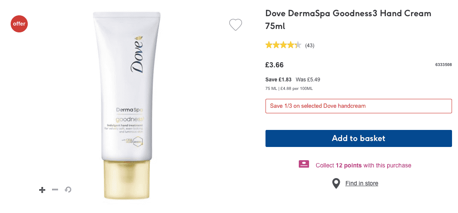This screenshot has width=458, height=213.
Task: Open the Find in store link
Action: (x=362, y=183)
